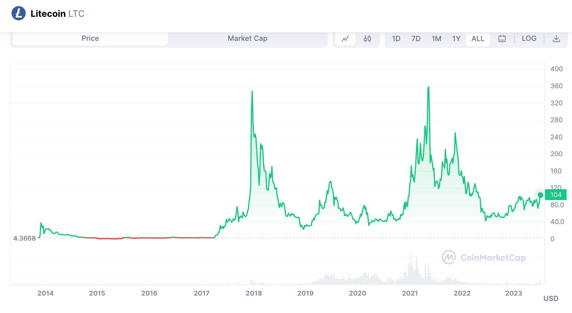Click the 240 y-axis label
This screenshot has height=313, width=572.
[557, 137]
